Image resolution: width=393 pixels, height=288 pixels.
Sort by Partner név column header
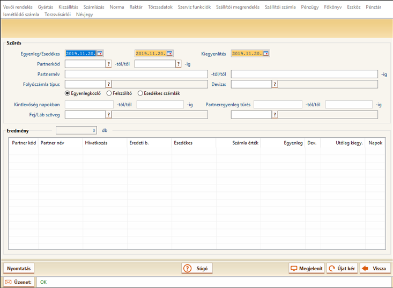[61, 143]
